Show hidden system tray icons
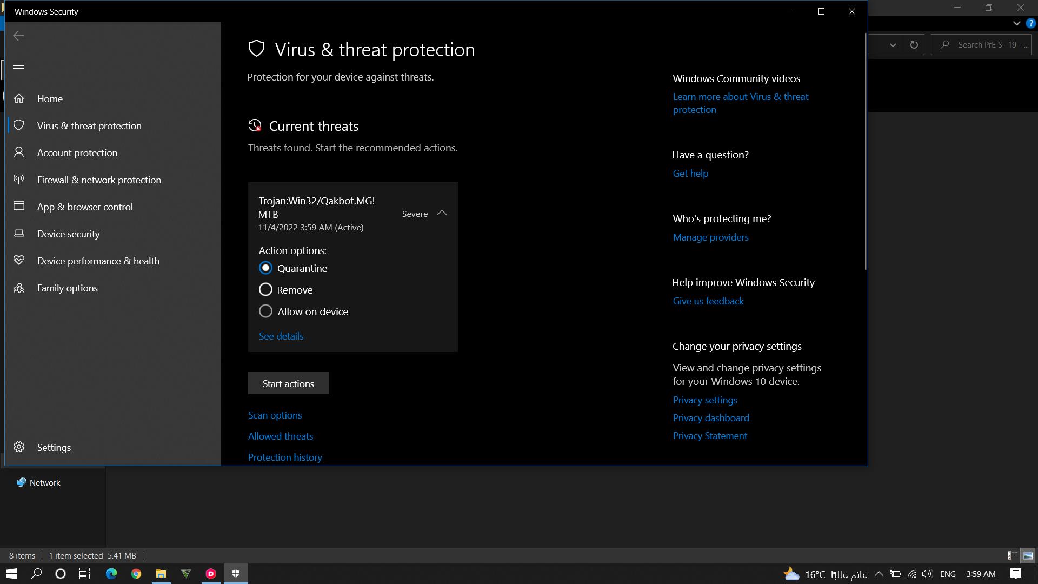The width and height of the screenshot is (1038, 584). click(x=879, y=574)
